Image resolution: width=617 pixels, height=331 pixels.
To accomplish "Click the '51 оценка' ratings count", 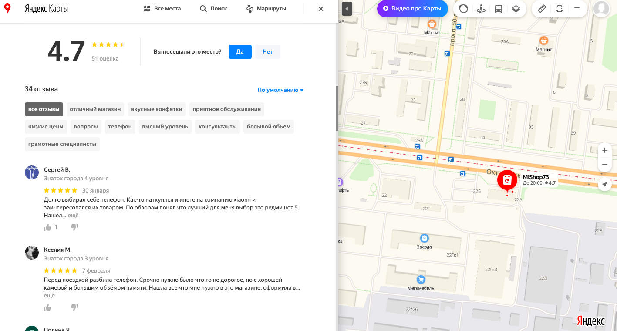I will tap(105, 59).
